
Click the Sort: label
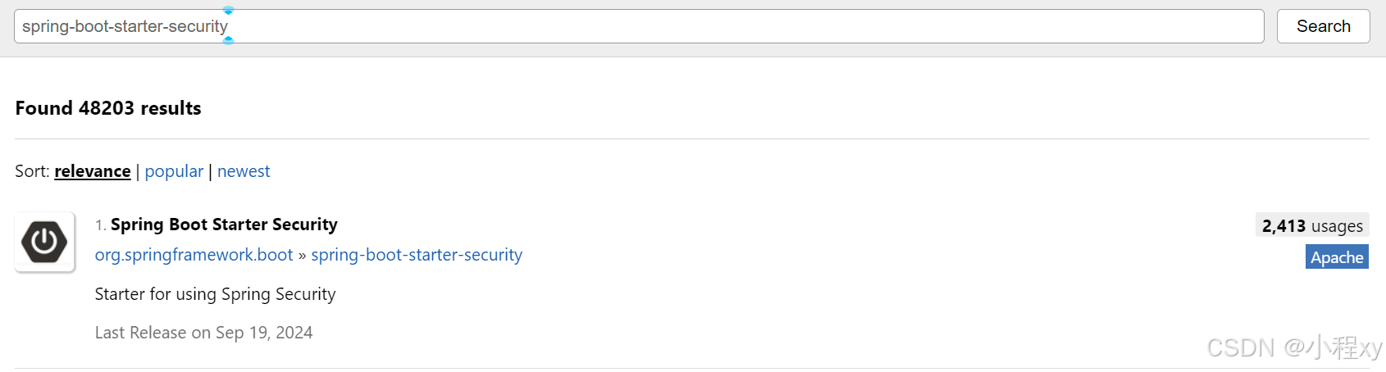[x=32, y=171]
